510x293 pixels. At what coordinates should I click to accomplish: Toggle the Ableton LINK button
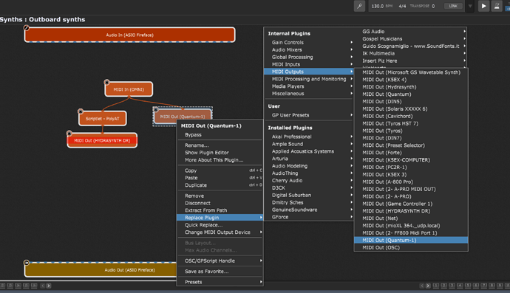453,6
